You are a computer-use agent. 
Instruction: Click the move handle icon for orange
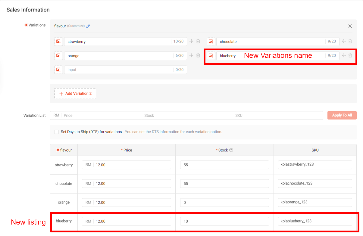coord(191,55)
